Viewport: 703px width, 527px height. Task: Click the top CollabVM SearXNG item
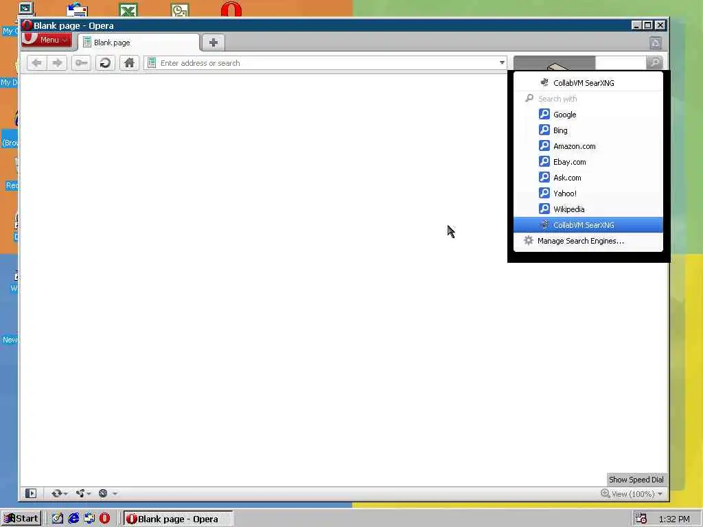(x=588, y=82)
